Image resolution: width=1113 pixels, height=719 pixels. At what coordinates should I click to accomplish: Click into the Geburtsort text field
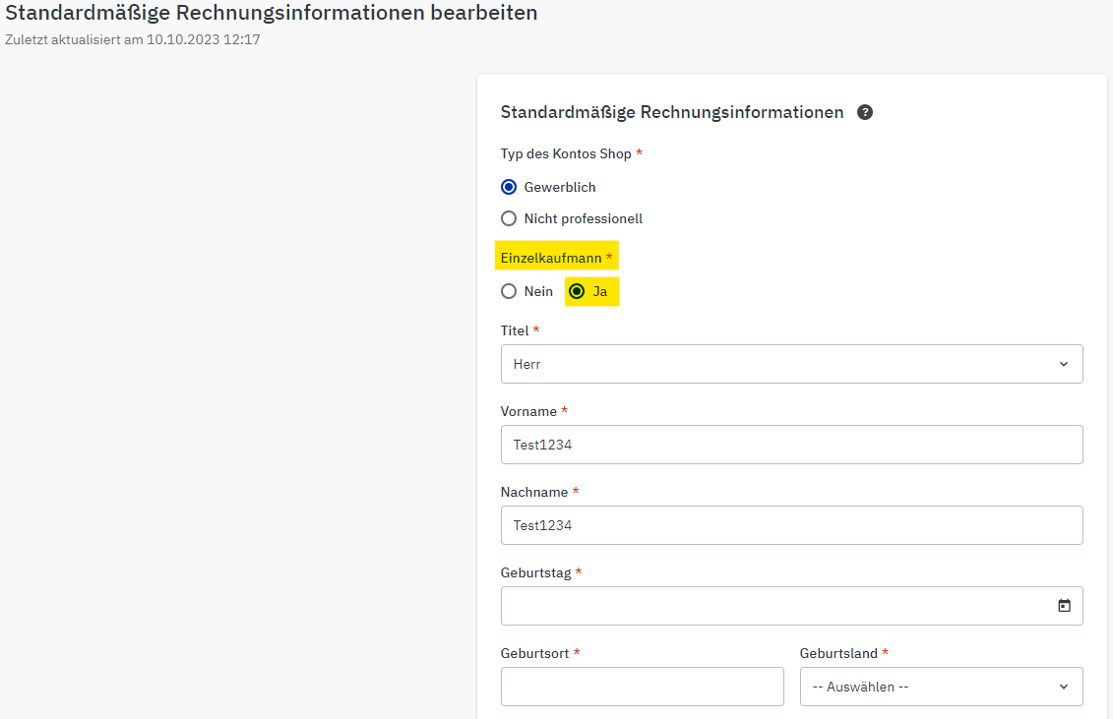coord(643,687)
